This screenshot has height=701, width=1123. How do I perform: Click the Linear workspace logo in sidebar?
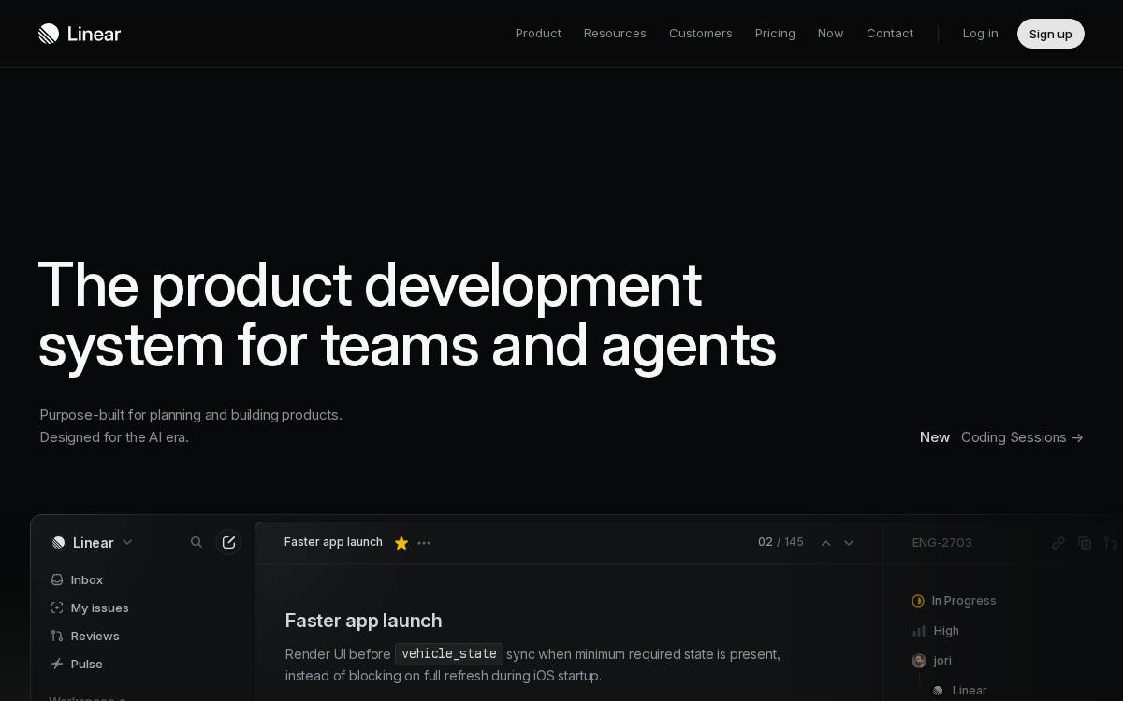[x=58, y=543]
